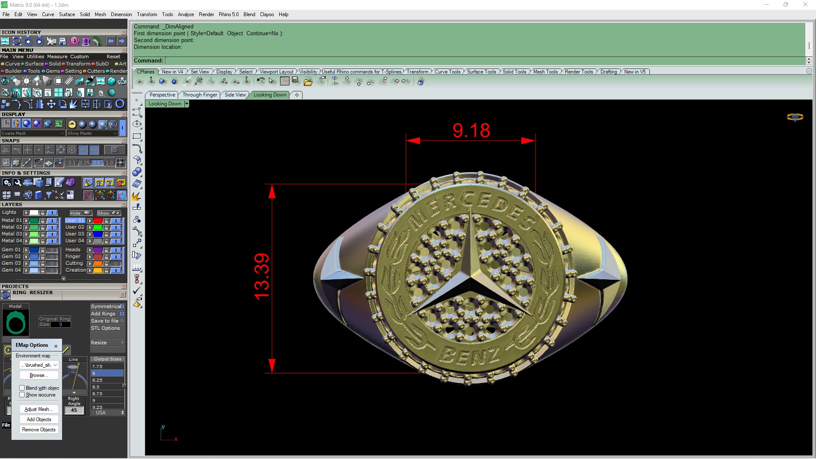Click the rectangle tool in vertical toolbar

tap(137, 136)
